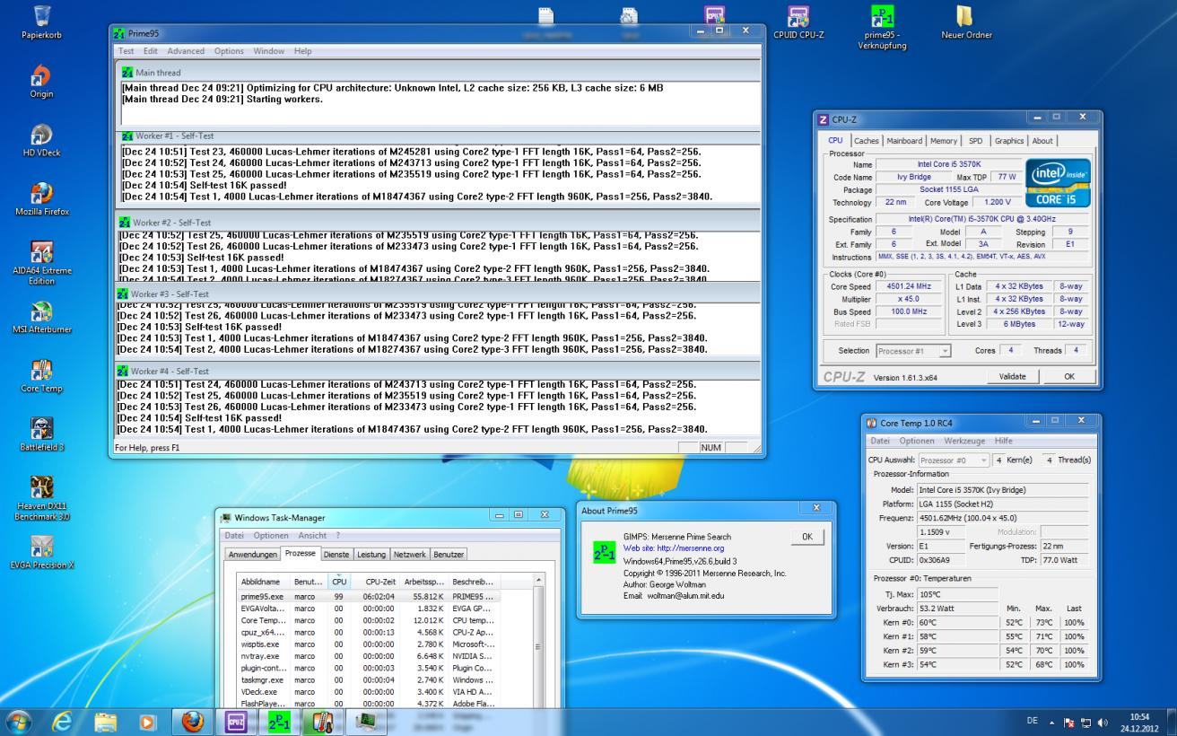Click the DE language indicator in taskbar

pos(1032,722)
